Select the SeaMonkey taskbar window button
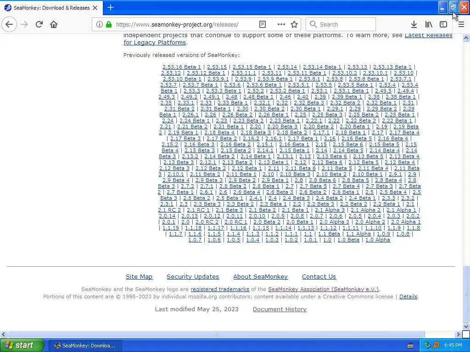The width and height of the screenshot is (470, 352). tap(85, 346)
